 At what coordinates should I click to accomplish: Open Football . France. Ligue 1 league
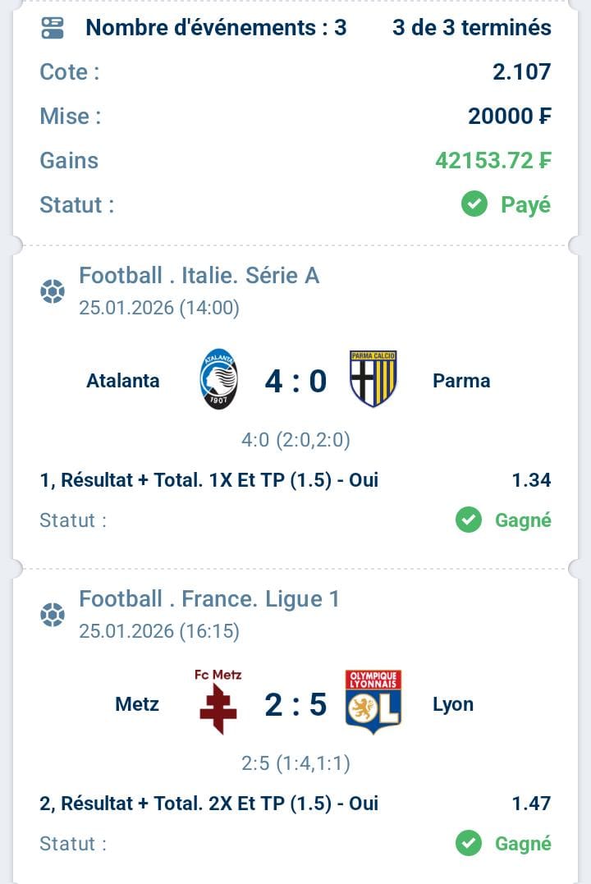[x=209, y=599]
